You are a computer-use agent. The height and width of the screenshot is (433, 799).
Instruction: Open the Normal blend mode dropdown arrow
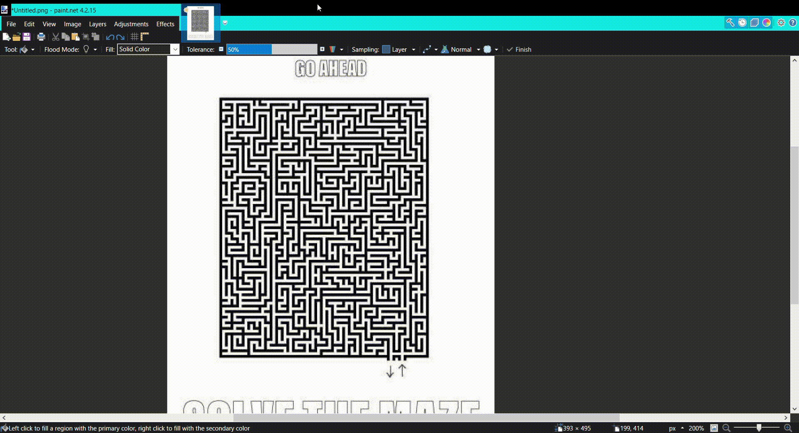[479, 50]
